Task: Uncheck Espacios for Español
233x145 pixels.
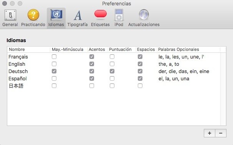Action: (140, 78)
